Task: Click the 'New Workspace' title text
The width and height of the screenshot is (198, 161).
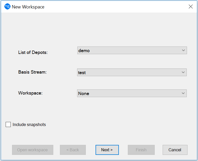Action: 28,7
